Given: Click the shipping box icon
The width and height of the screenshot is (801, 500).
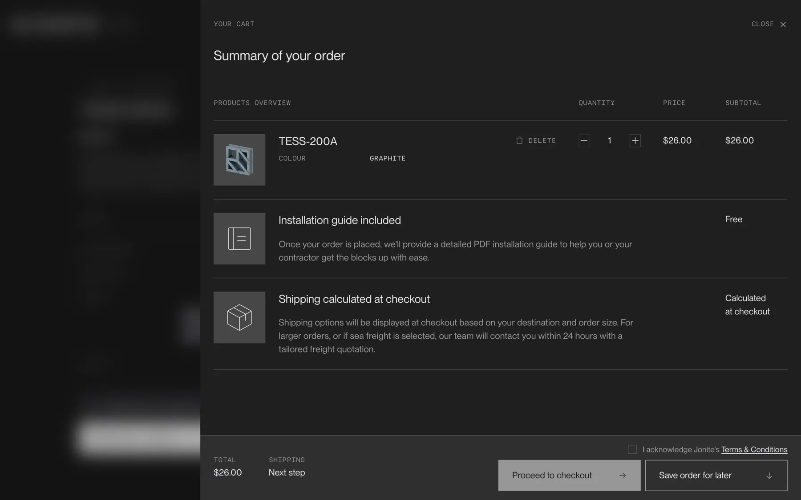Looking at the screenshot, I should click(x=239, y=317).
